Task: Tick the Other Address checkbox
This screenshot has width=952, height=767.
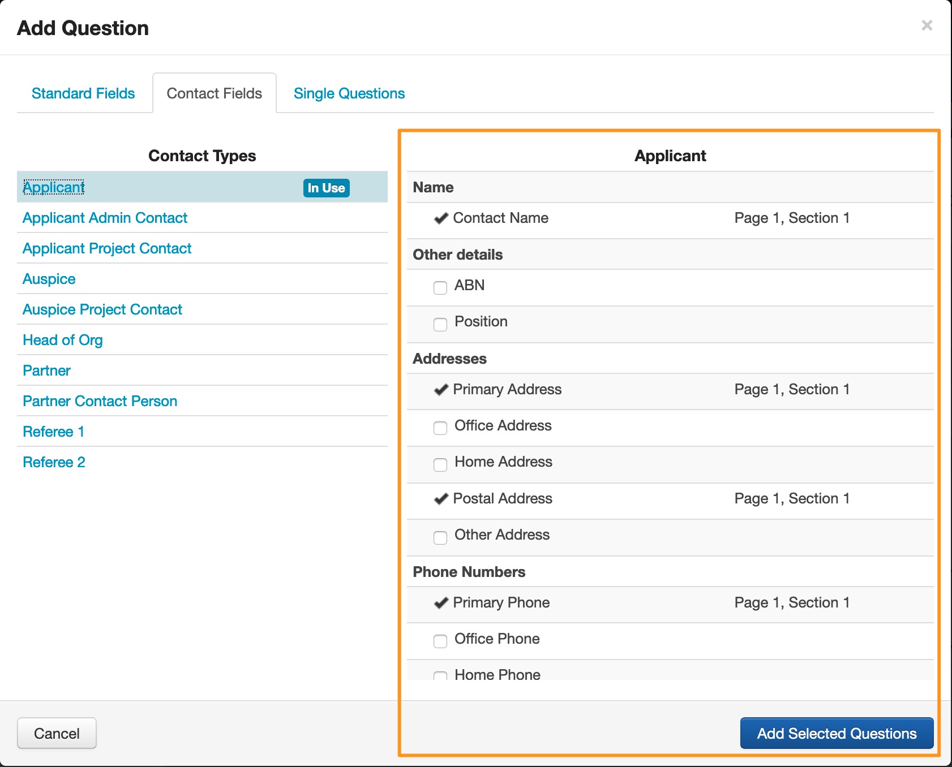Action: (x=440, y=537)
